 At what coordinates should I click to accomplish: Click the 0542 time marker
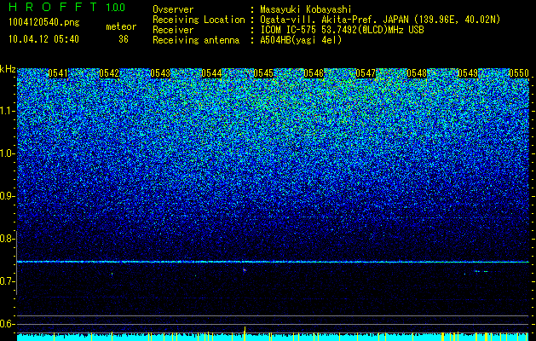coord(109,73)
